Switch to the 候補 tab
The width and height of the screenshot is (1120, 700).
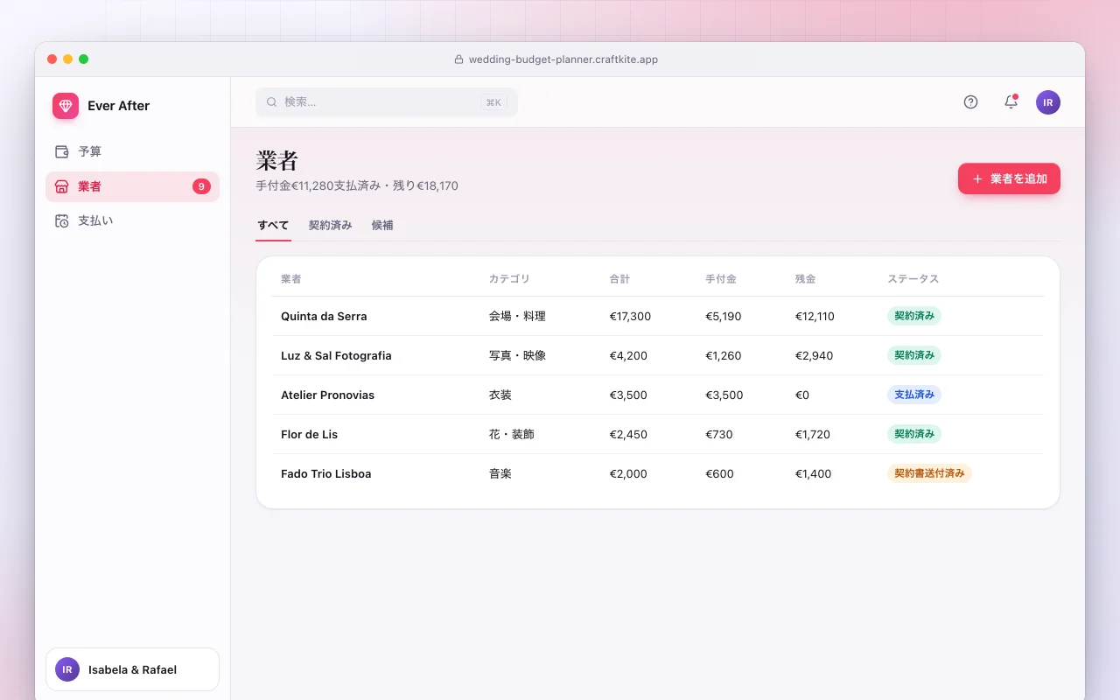pyautogui.click(x=382, y=226)
